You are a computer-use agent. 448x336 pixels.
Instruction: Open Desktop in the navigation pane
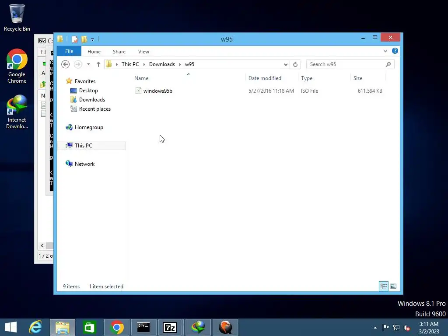click(x=88, y=91)
